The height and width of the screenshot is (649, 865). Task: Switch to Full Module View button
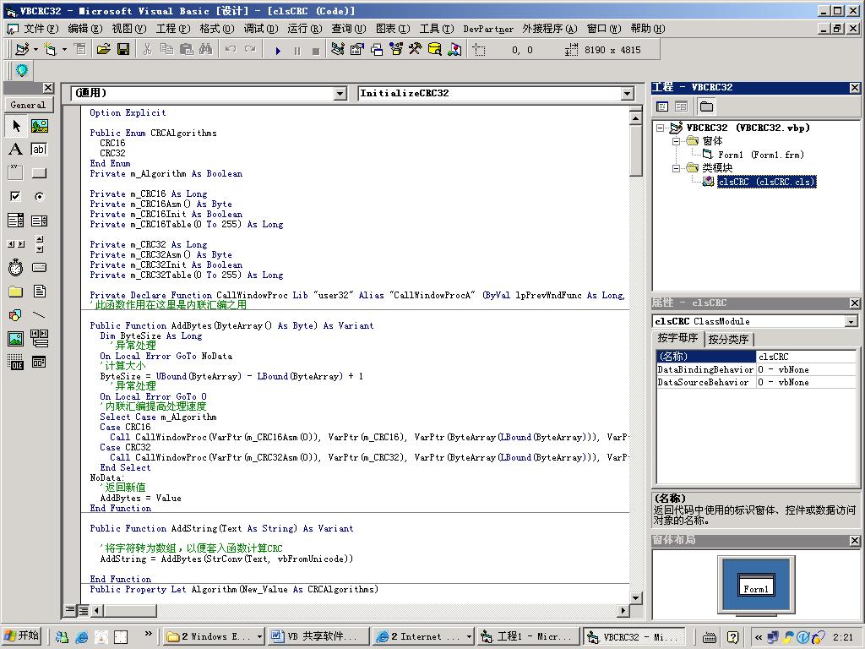coord(83,610)
